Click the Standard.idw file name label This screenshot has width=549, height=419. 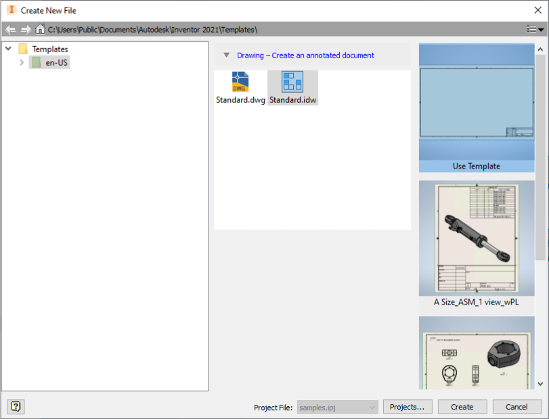pos(292,100)
